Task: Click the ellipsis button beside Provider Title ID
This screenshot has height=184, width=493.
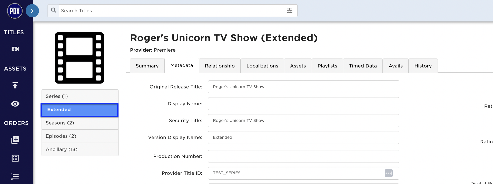Action: [x=389, y=173]
